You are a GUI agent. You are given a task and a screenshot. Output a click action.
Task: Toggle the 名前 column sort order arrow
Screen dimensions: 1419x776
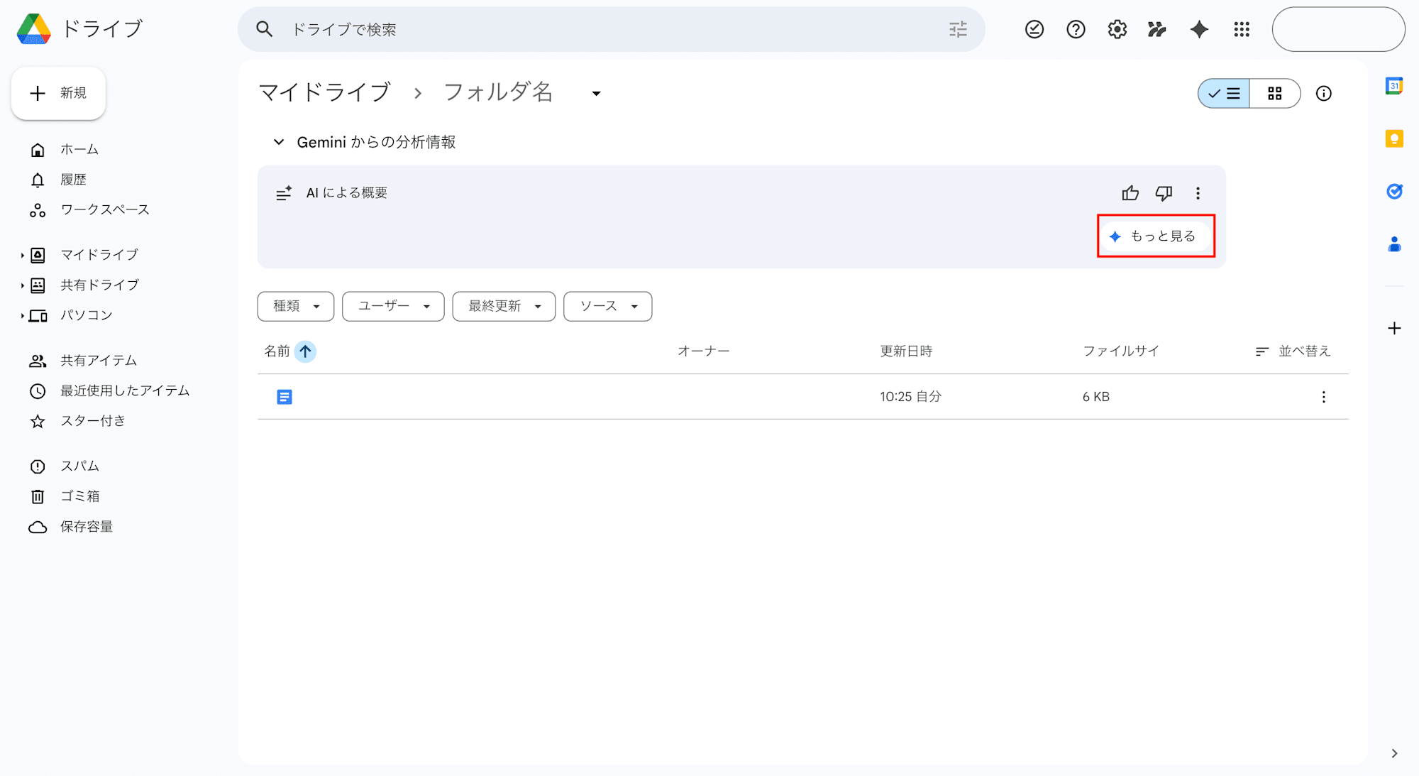point(305,351)
